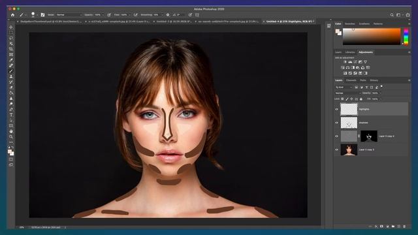Viewport: 418px width, 235px height.
Task: Toggle visibility of Layer 0 copy 3
Action: (337, 149)
